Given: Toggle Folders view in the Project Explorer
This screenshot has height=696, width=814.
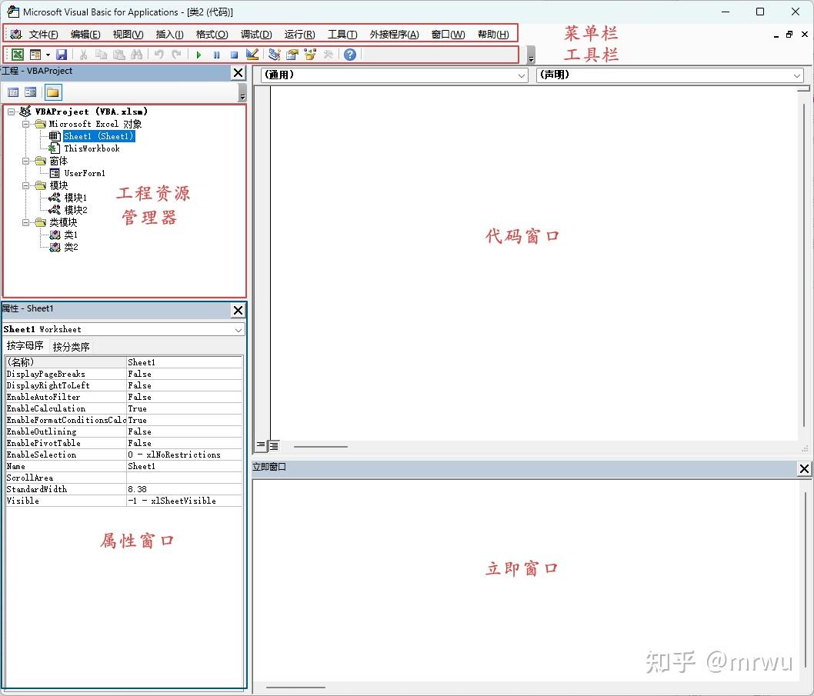Looking at the screenshot, I should (52, 92).
